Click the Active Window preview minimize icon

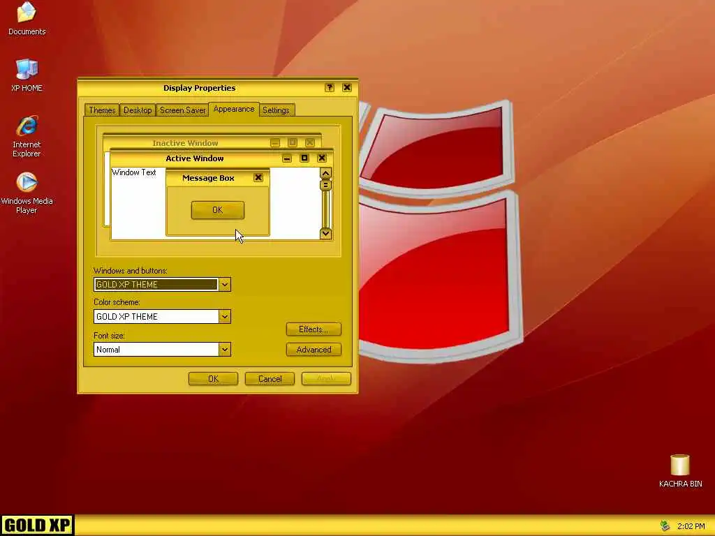pos(287,158)
